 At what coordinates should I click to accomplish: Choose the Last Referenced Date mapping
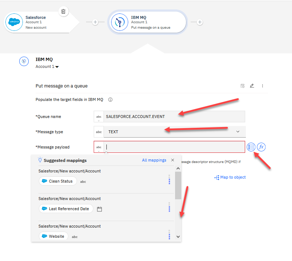(66, 209)
